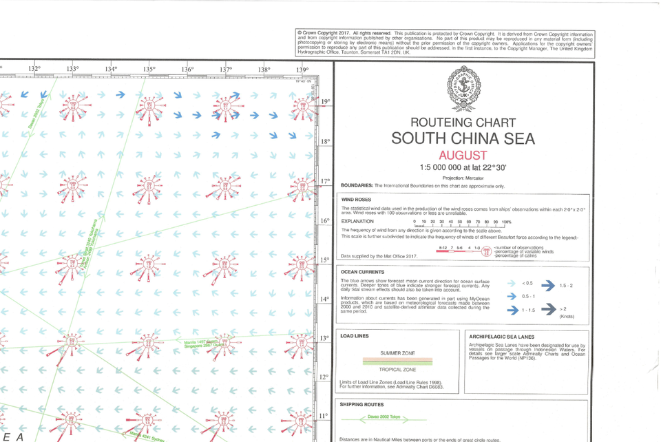
Task: Select the "1.5 - 2" current arrow in legend
Action: click(x=549, y=284)
